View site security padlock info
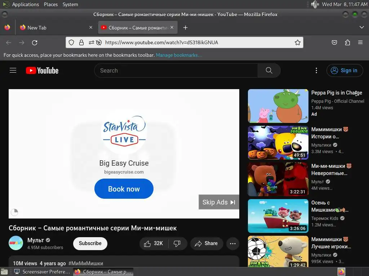This screenshot has width=369, height=276. point(81,42)
